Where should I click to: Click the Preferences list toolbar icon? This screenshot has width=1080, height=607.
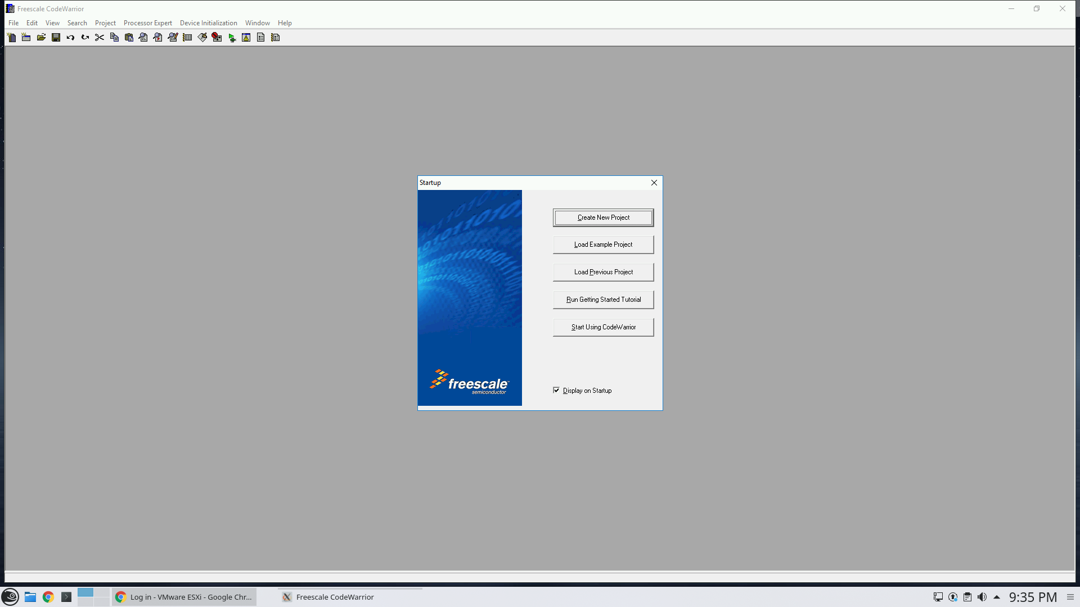pyautogui.click(x=187, y=38)
